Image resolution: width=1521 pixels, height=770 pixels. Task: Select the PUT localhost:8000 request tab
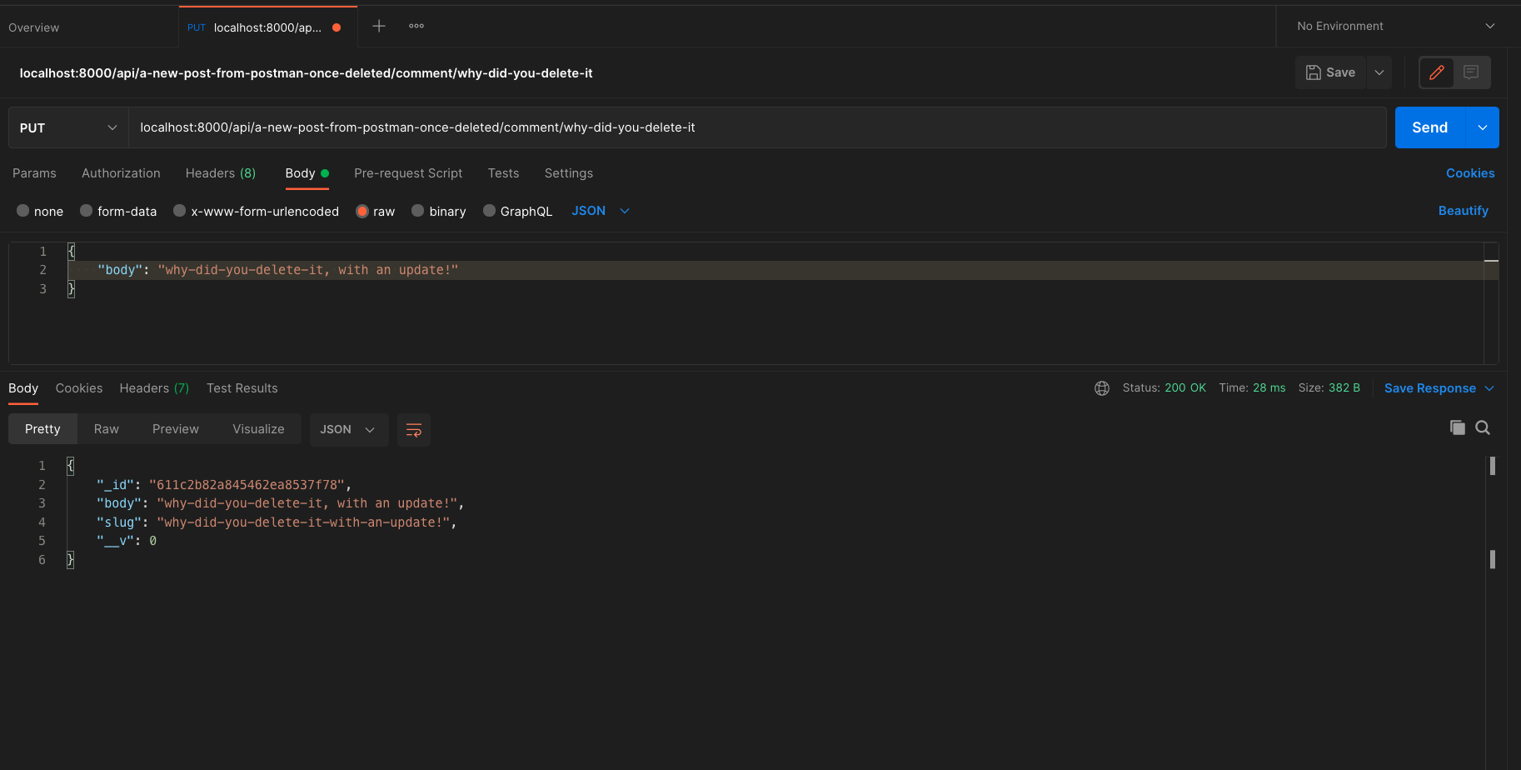tap(267, 27)
